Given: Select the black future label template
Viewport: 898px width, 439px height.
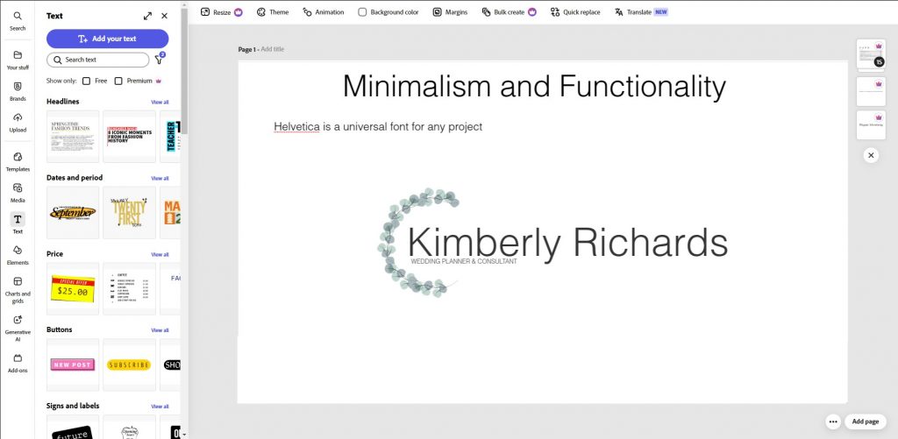Looking at the screenshot, I should (x=73, y=427).
